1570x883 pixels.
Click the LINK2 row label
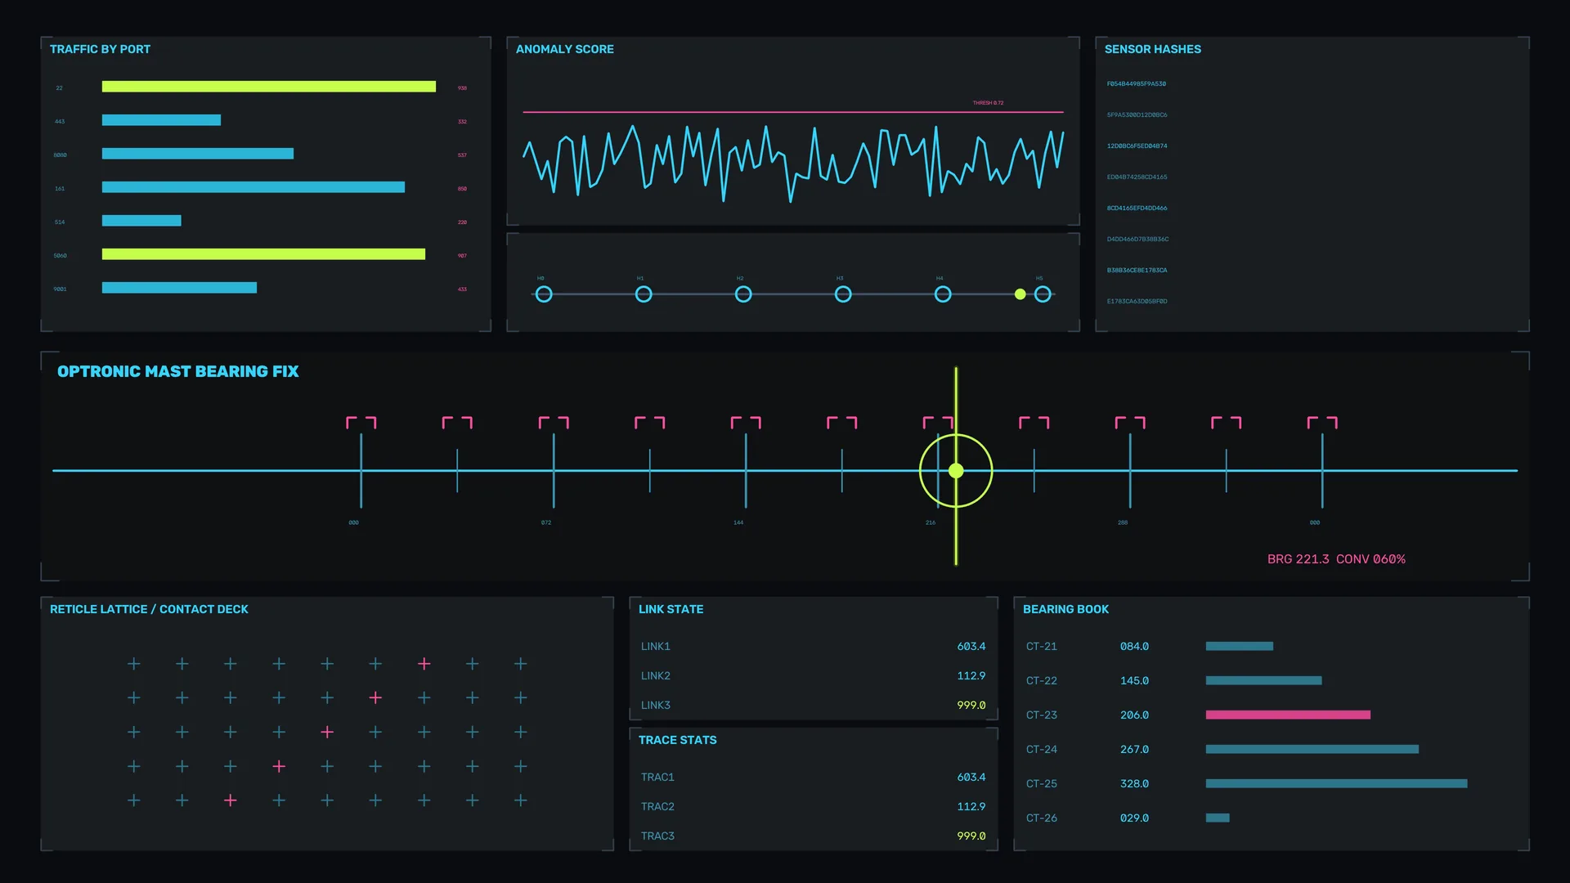click(656, 675)
